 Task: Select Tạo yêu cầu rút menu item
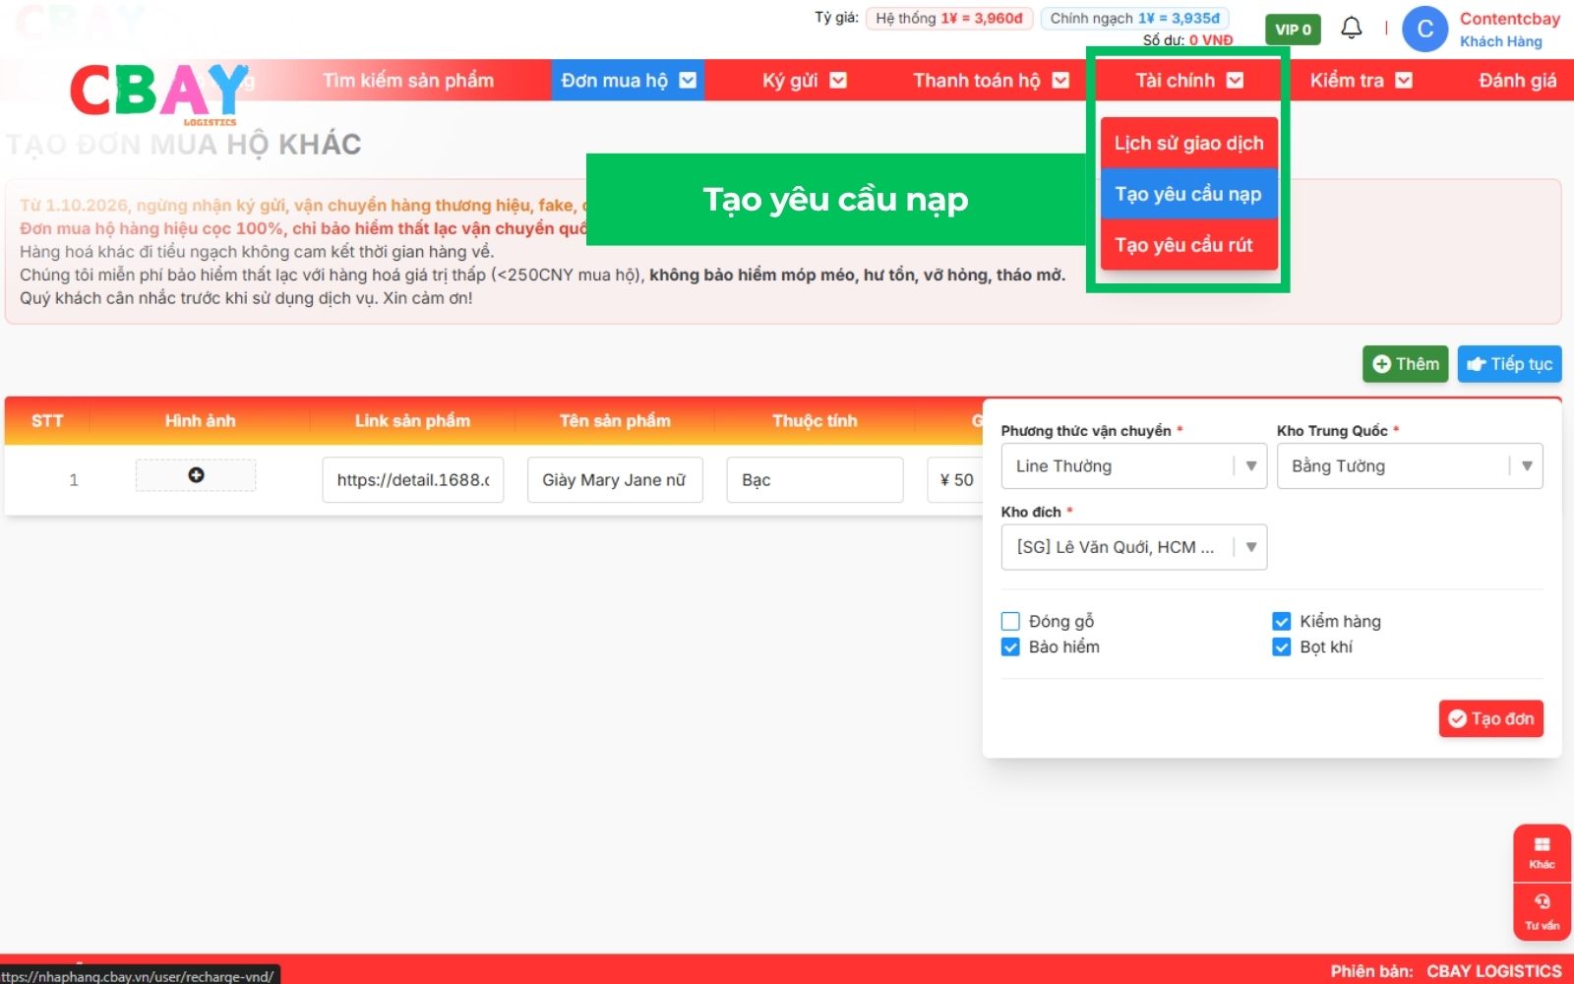tap(1188, 245)
